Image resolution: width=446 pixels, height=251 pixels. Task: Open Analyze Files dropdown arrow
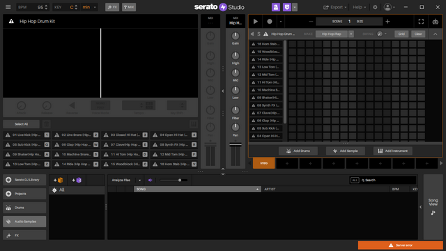[139, 180]
